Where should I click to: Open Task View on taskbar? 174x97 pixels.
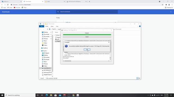click(42, 95)
